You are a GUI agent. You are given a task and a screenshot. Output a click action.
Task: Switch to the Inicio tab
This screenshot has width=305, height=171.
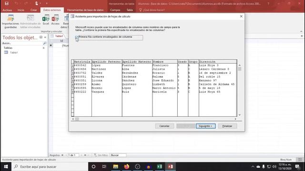21,10
